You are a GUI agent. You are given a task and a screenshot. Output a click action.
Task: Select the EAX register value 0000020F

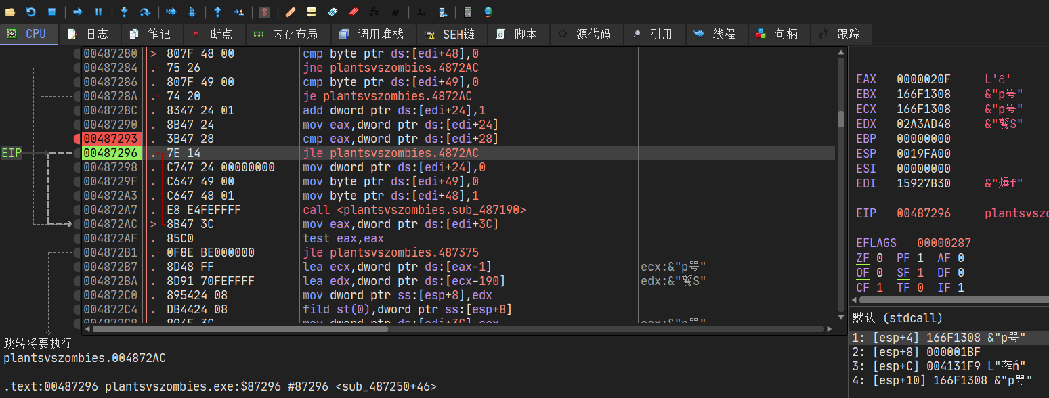pos(924,79)
